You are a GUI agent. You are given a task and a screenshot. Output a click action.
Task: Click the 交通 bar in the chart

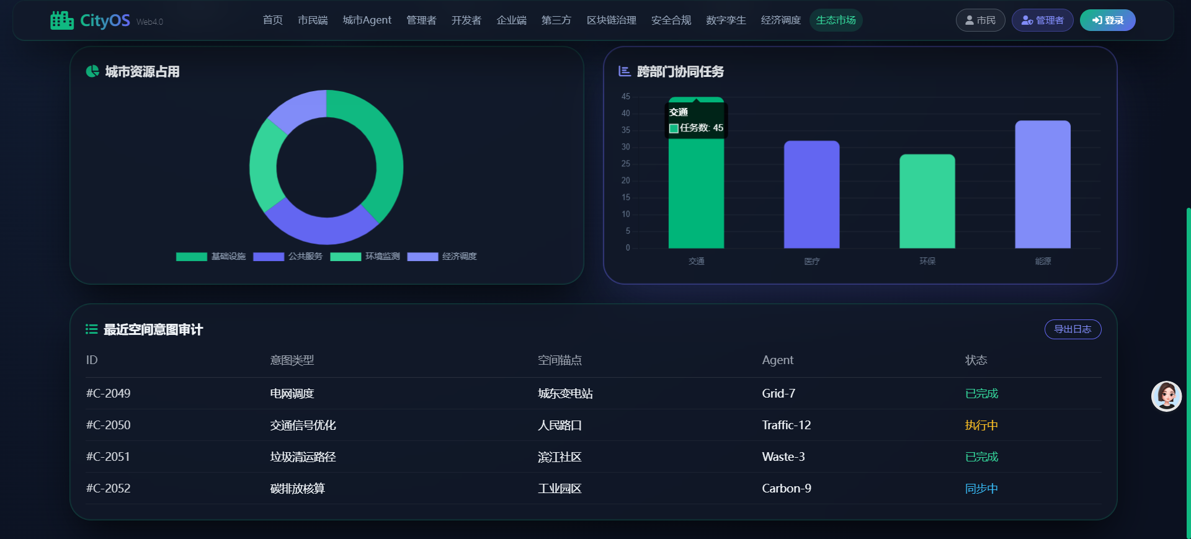[696, 172]
